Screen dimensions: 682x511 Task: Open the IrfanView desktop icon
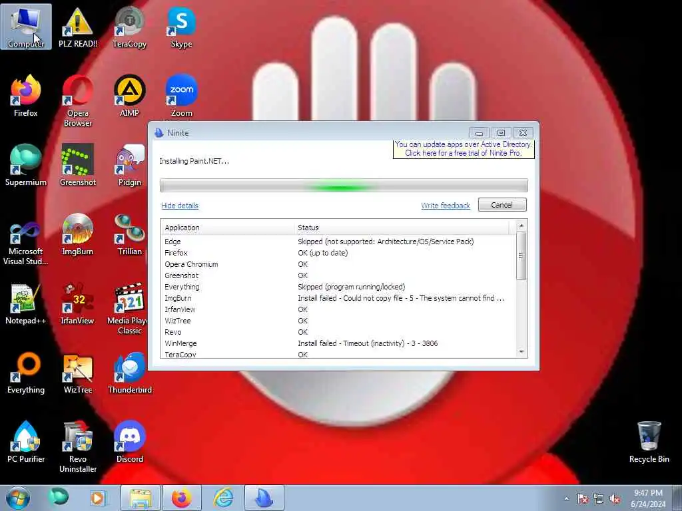(x=78, y=303)
